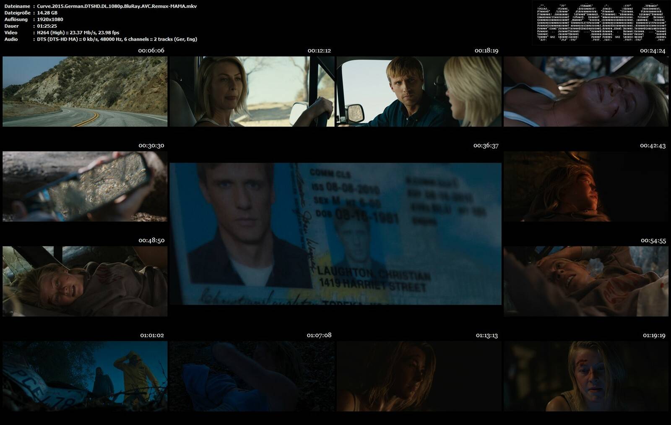Open the winding road thumbnail at 00:06:06
The width and height of the screenshot is (671, 425).
click(85, 91)
